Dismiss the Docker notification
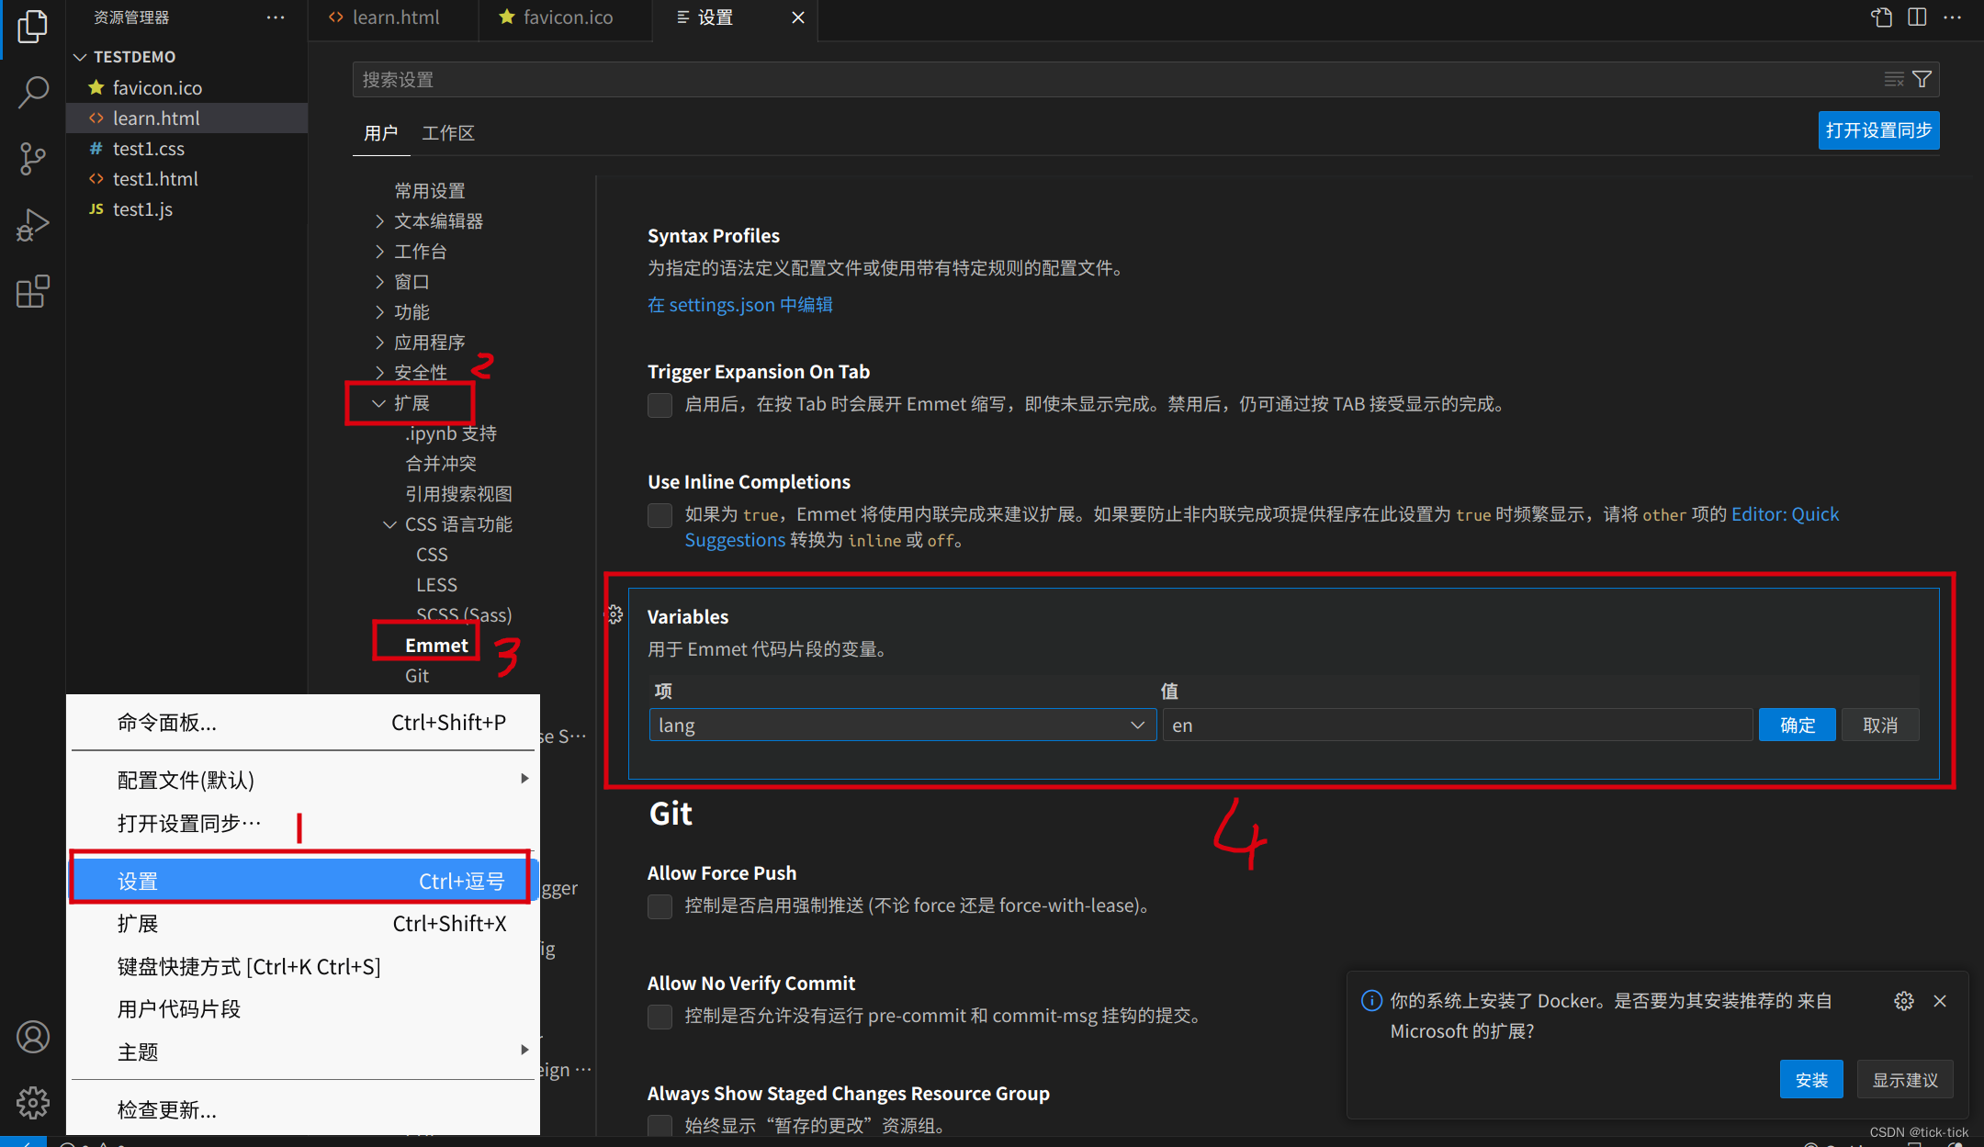The height and width of the screenshot is (1147, 1984). click(1940, 1001)
